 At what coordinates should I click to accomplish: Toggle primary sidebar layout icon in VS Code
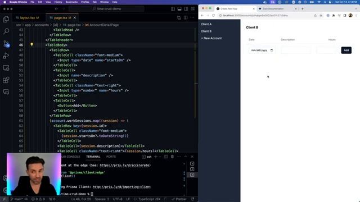(173, 9)
